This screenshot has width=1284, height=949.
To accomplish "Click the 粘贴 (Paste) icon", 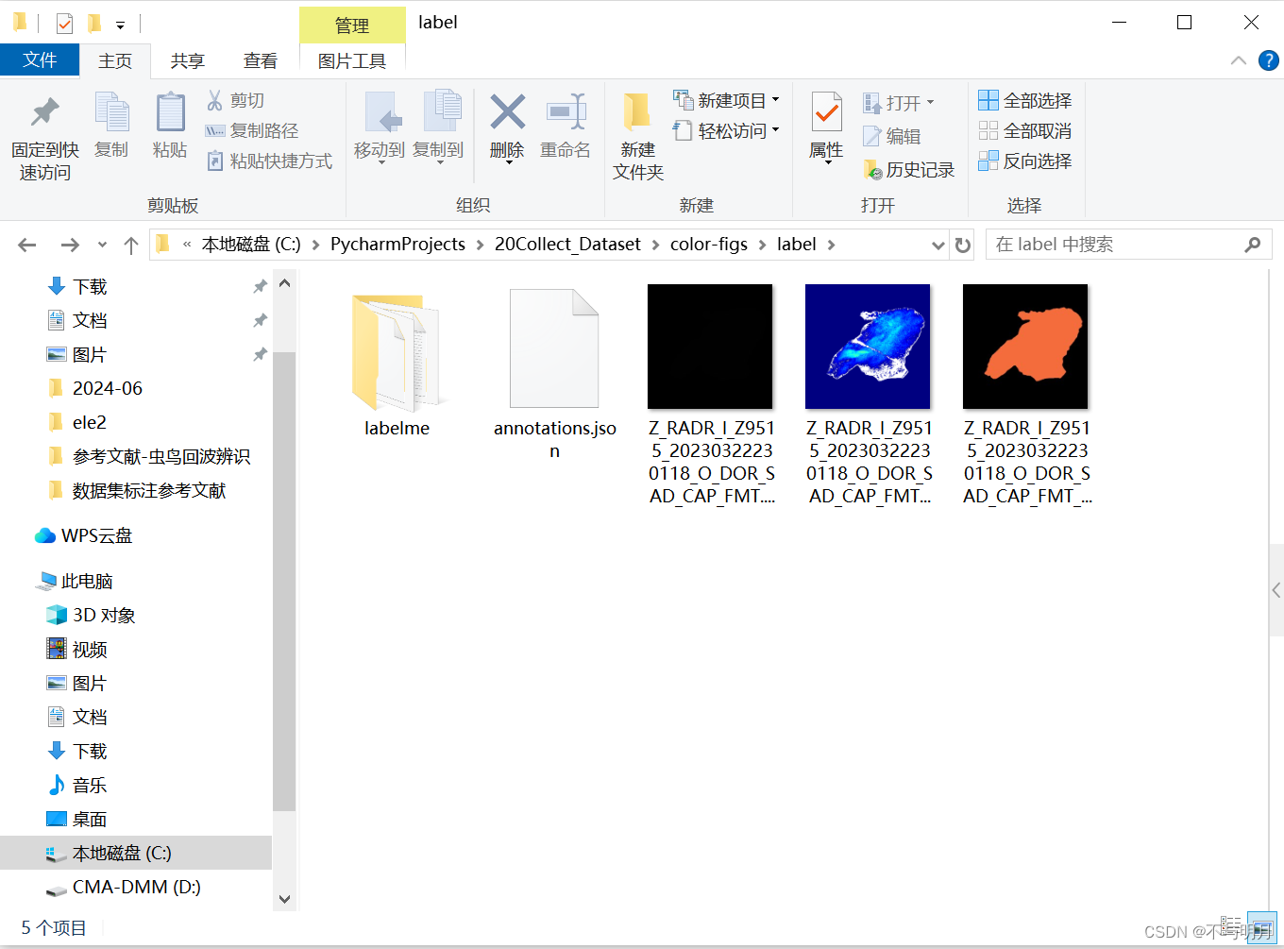I will (170, 120).
